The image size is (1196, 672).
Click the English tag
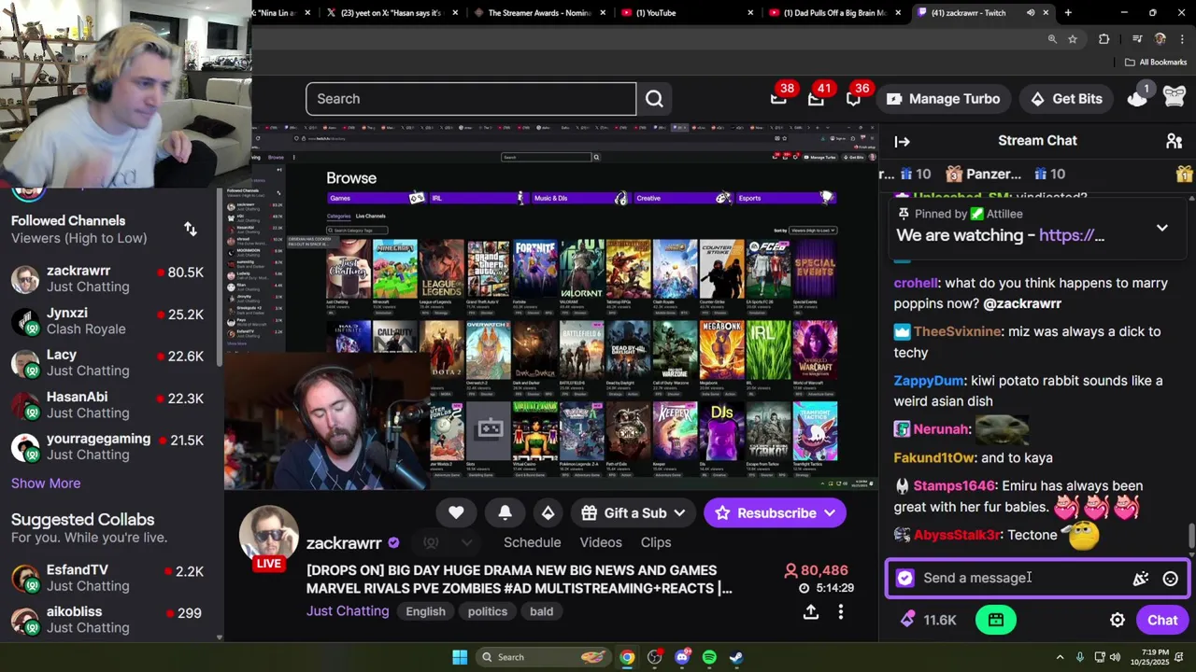pos(425,611)
